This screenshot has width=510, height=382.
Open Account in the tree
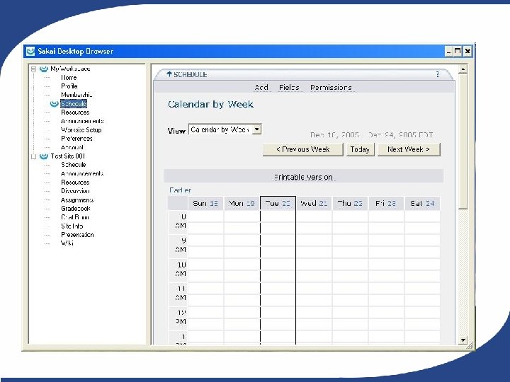pos(72,147)
